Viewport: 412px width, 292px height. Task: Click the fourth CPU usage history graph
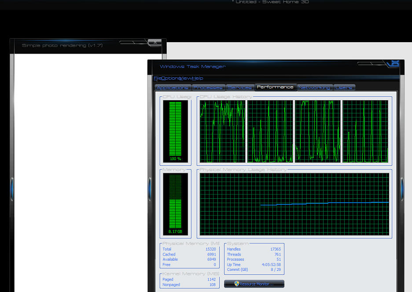click(x=365, y=131)
